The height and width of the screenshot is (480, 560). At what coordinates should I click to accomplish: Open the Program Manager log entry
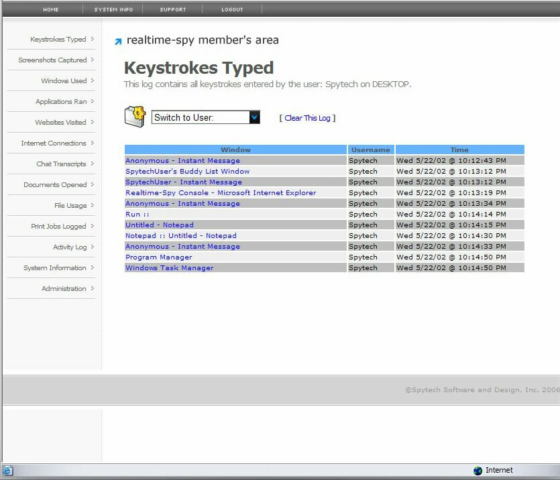tap(158, 257)
